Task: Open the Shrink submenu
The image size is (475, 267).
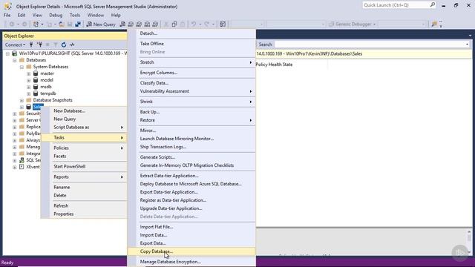Action: tap(191, 102)
